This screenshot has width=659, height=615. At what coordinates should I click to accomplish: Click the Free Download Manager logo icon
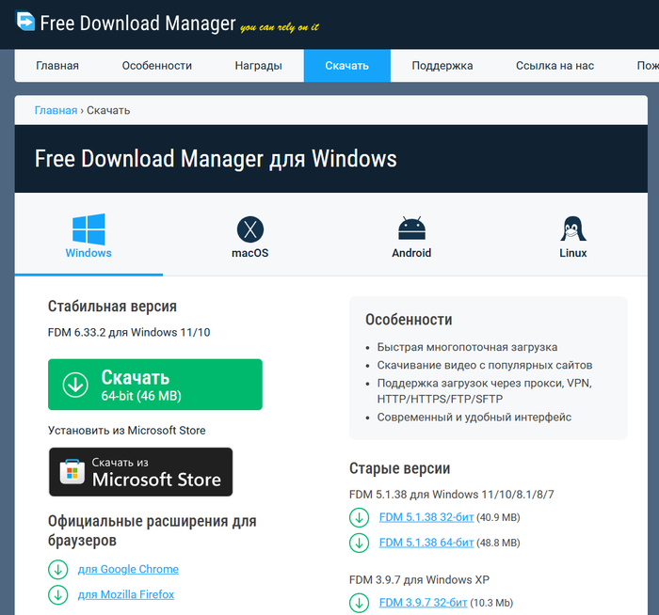[x=25, y=21]
